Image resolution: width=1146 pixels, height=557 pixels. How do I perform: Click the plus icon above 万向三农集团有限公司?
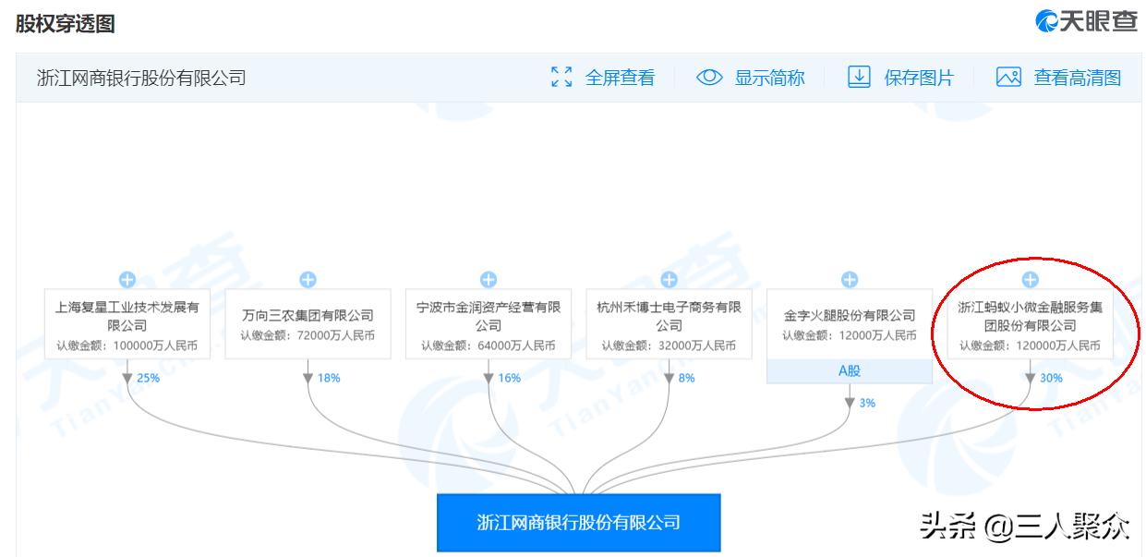pos(308,276)
